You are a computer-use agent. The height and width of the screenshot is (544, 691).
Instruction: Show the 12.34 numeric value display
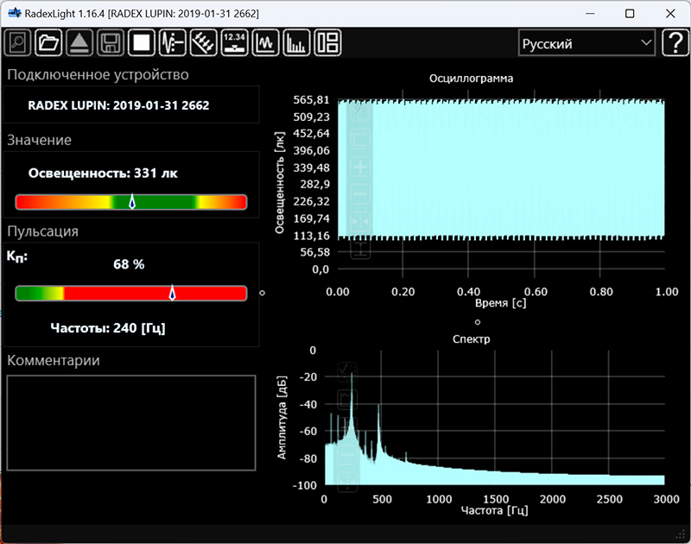[x=234, y=42]
